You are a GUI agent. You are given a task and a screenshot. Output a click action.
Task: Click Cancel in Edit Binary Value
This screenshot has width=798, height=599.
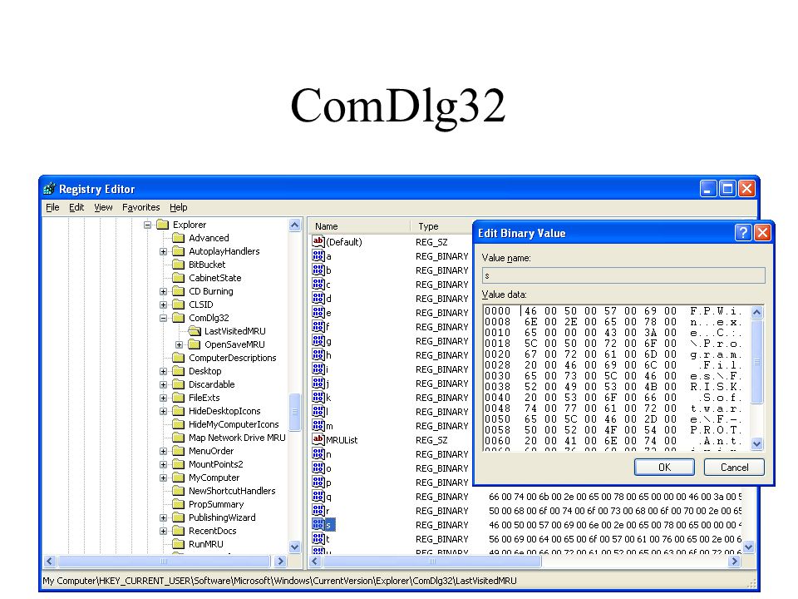click(734, 467)
